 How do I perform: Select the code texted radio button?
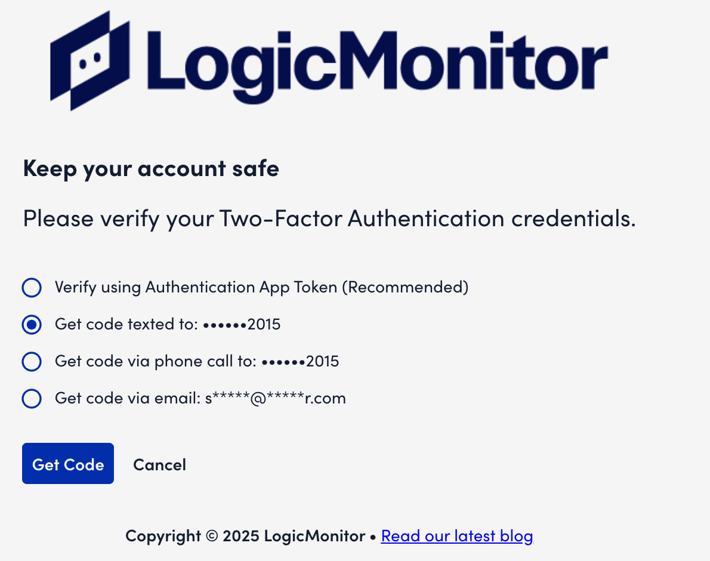(32, 325)
